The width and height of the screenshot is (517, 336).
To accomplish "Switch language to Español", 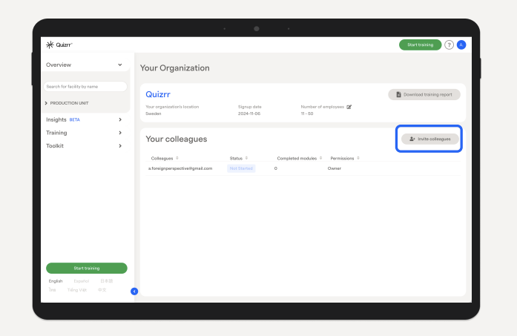I will [x=82, y=281].
